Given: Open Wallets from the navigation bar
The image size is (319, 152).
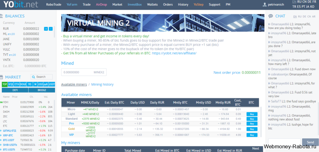Looking at the screenshot, I should coord(152,4).
